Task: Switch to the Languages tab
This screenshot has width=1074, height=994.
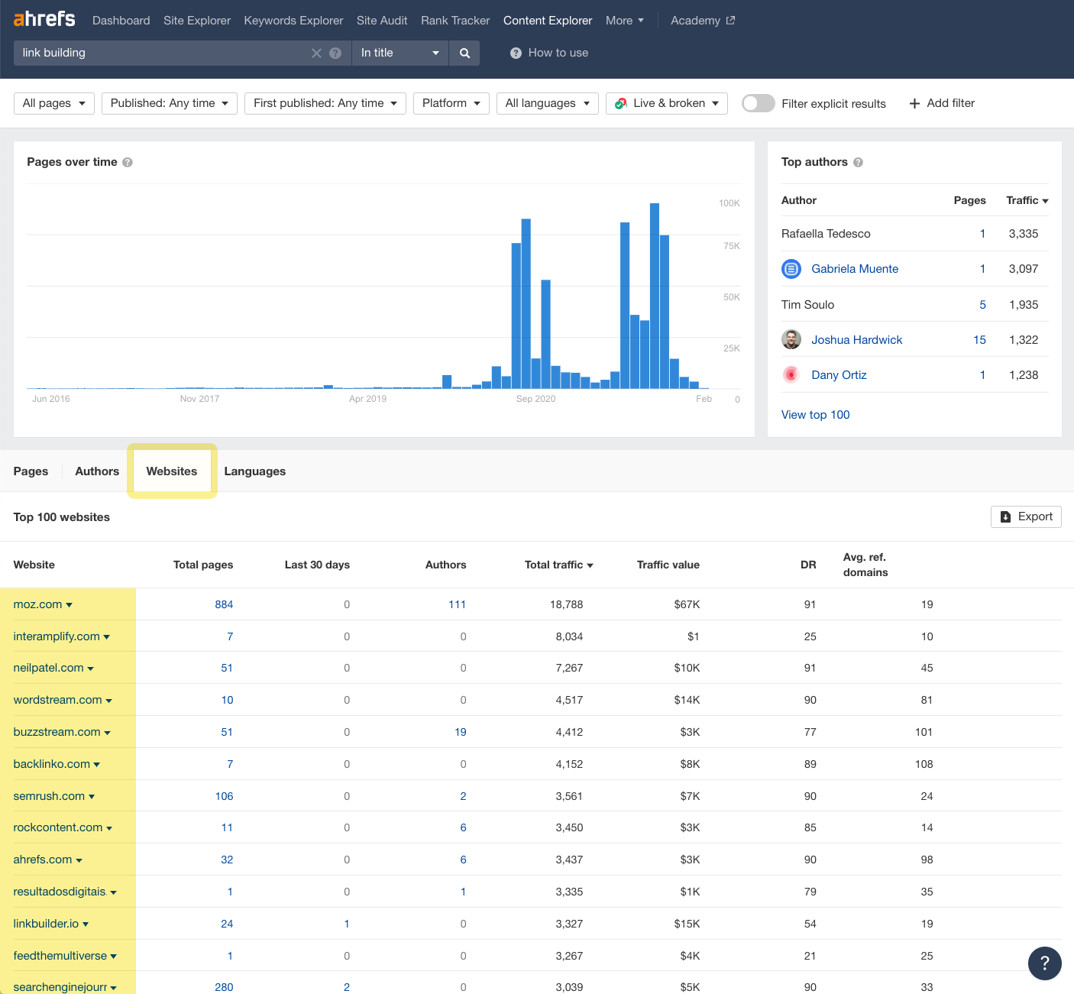Action: click(x=255, y=471)
